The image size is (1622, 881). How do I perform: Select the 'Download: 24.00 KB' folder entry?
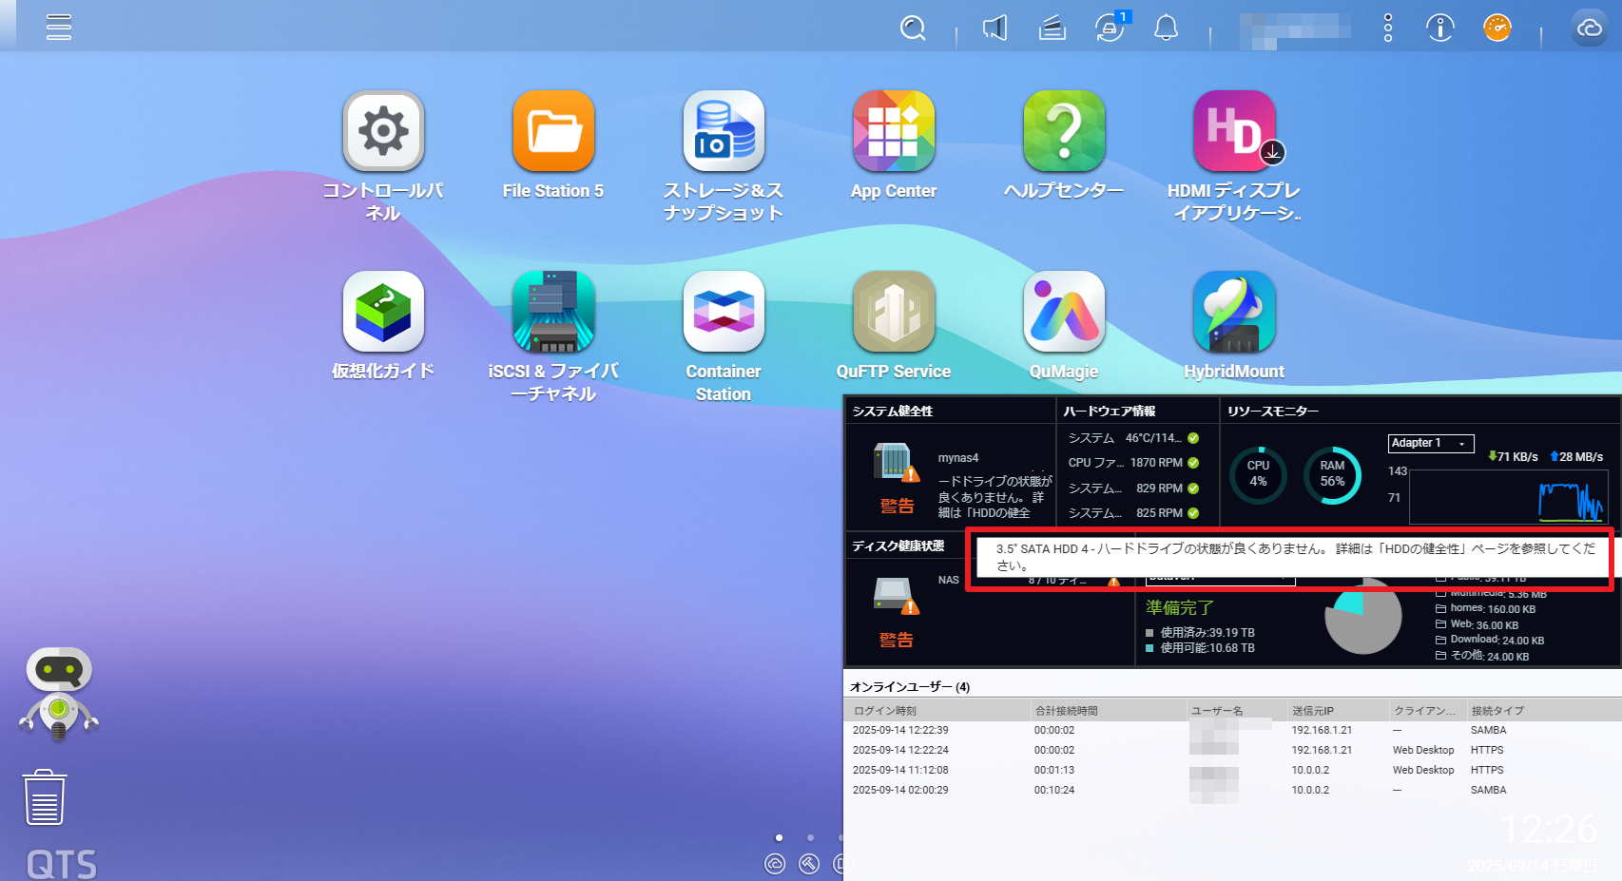(x=1490, y=641)
